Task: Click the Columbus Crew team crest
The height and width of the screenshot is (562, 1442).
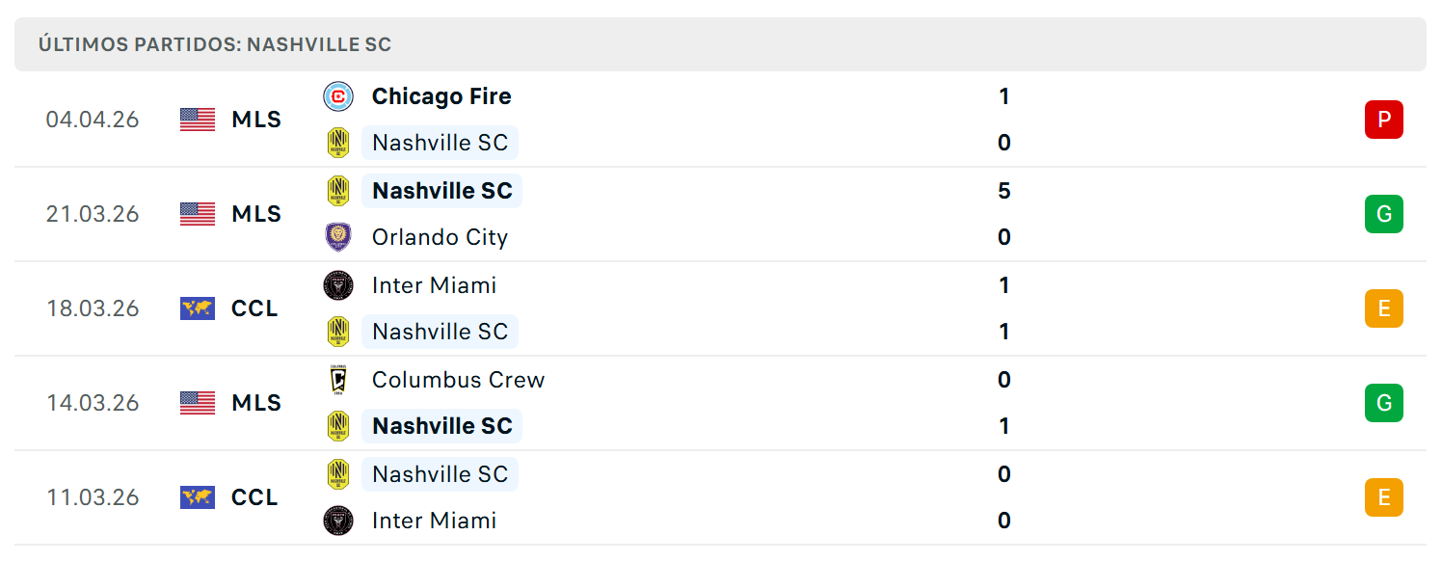Action: coord(338,380)
